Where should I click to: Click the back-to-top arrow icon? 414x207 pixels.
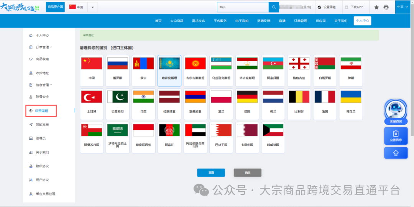point(396,153)
